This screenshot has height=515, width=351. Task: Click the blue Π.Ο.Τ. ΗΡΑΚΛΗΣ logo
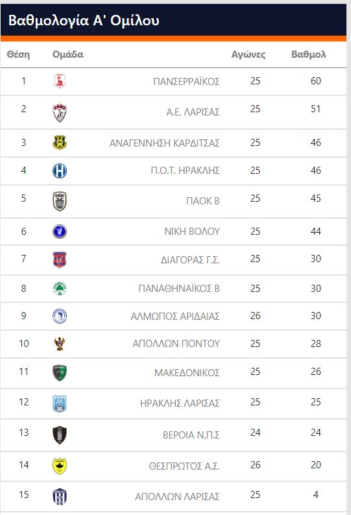(60, 171)
